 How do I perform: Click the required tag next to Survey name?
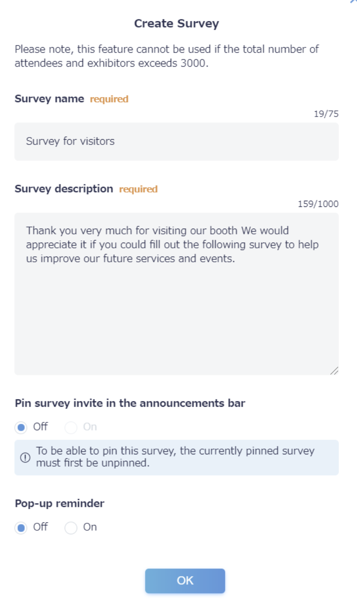point(109,99)
